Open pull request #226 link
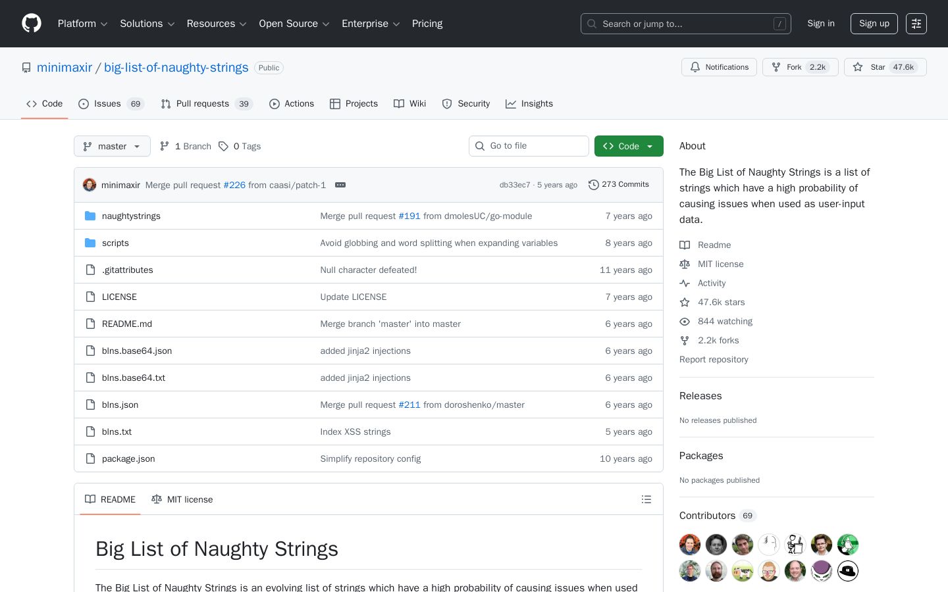This screenshot has height=592, width=948. [x=234, y=185]
